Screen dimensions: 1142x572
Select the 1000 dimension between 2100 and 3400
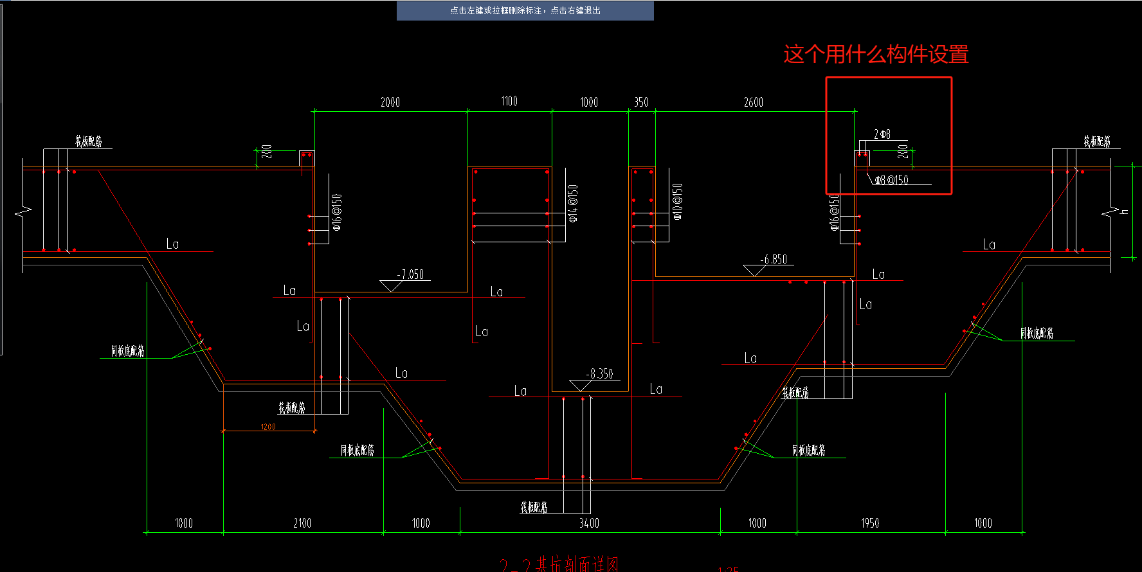click(421, 523)
